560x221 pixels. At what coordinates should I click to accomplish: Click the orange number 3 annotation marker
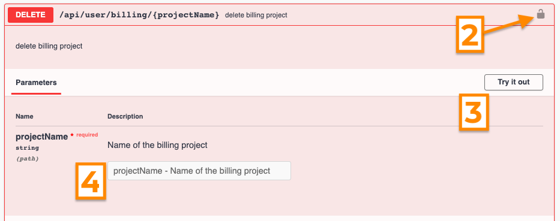pyautogui.click(x=473, y=112)
